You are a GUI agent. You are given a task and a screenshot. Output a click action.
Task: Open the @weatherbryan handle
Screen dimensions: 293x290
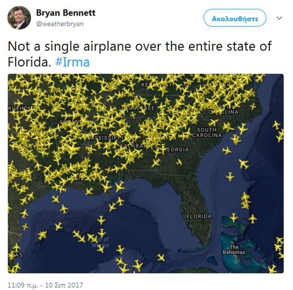[x=60, y=24]
